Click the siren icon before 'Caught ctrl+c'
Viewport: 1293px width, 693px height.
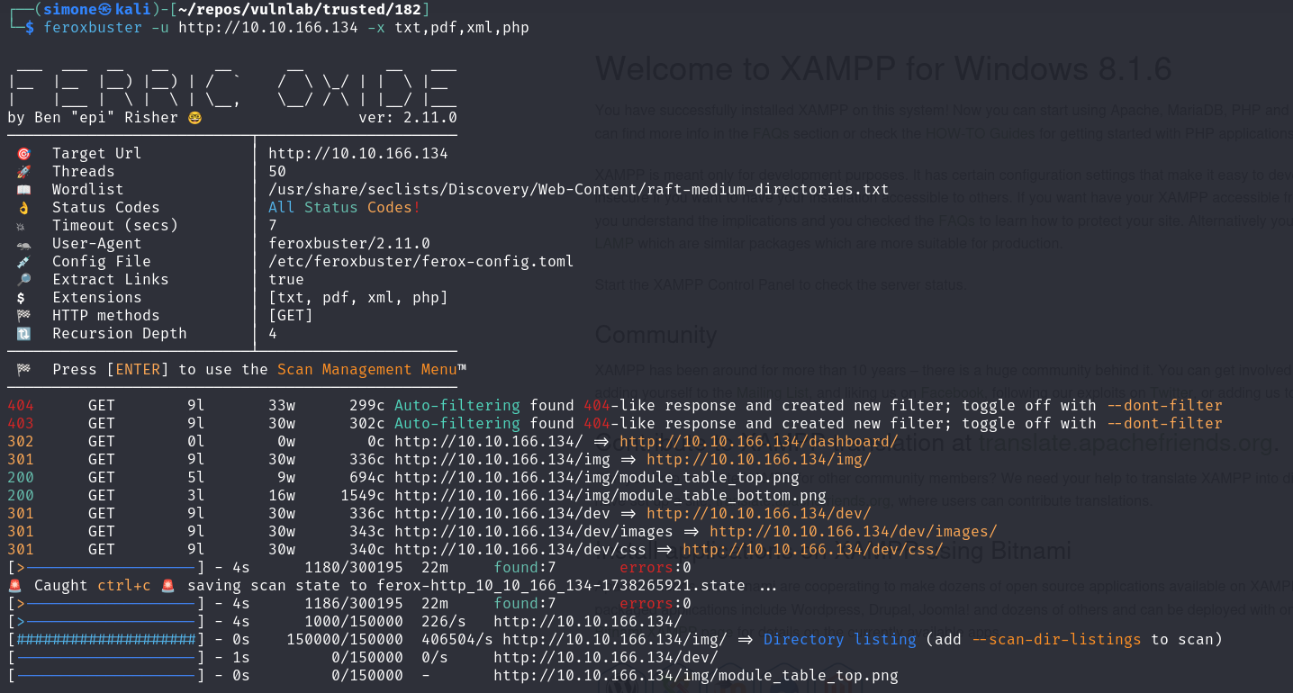click(15, 586)
